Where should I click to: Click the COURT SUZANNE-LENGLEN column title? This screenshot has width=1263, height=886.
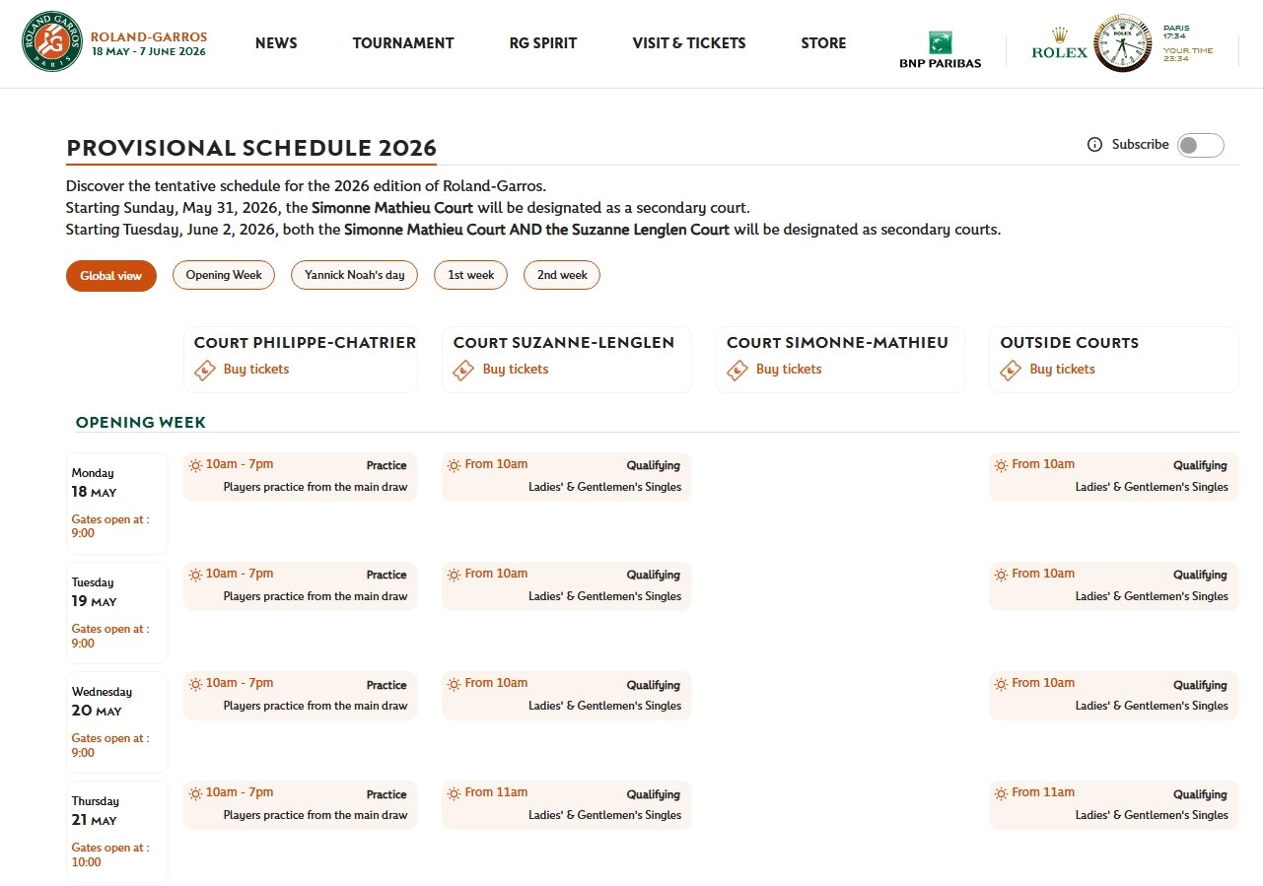564,343
